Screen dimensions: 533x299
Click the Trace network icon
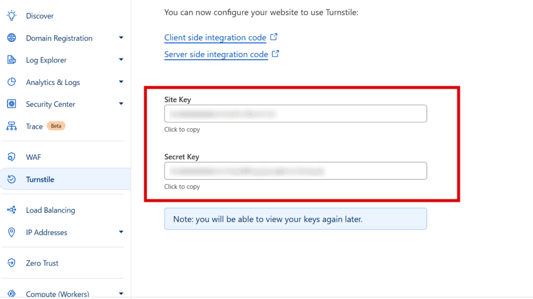click(11, 126)
